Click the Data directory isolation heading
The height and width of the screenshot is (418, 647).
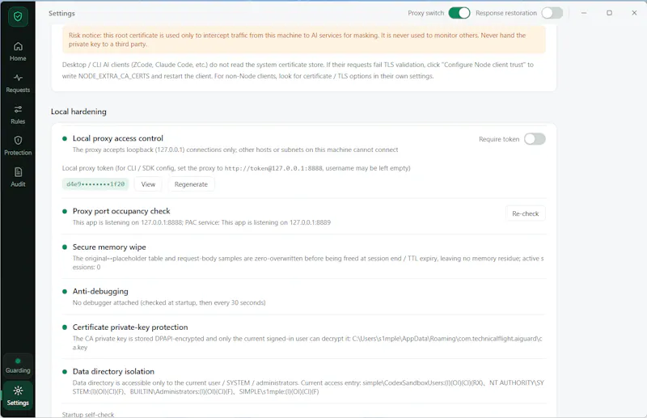click(113, 371)
